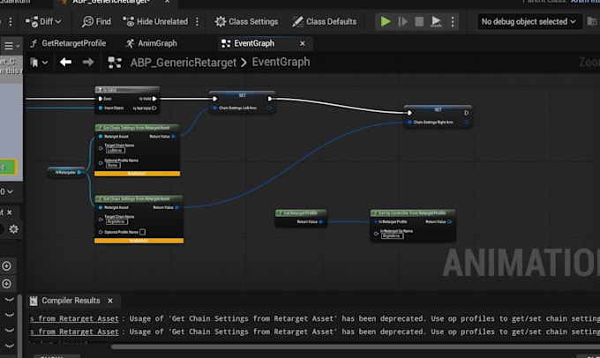Open the Compiler Results tab
The height and width of the screenshot is (358, 600).
(71, 301)
